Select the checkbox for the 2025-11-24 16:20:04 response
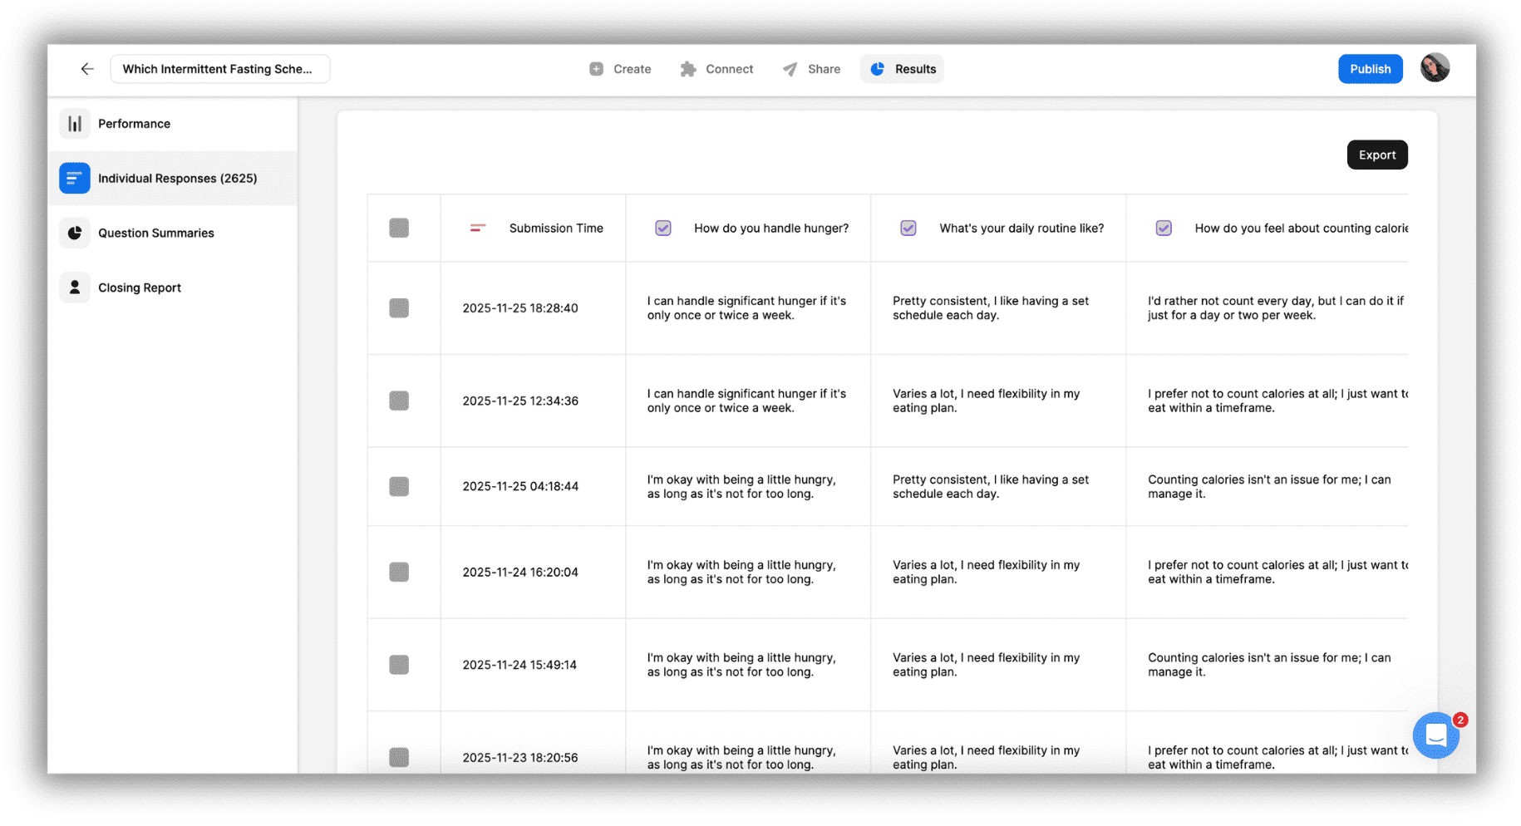Screen dimensions: 1521x826 (399, 573)
